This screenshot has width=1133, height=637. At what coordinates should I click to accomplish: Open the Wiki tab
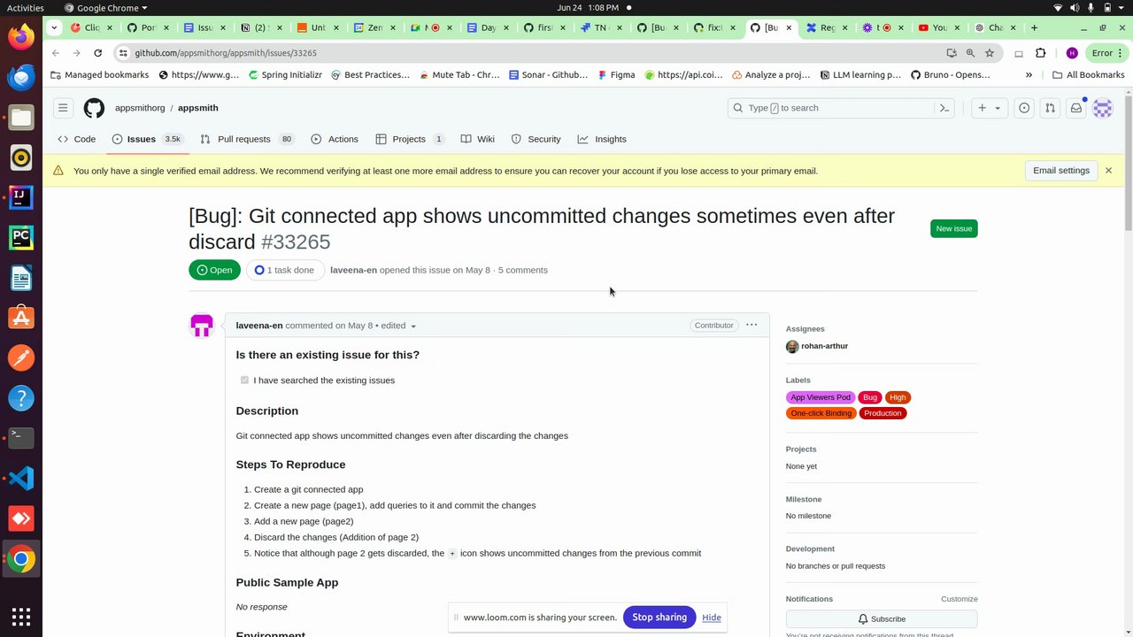[478, 139]
